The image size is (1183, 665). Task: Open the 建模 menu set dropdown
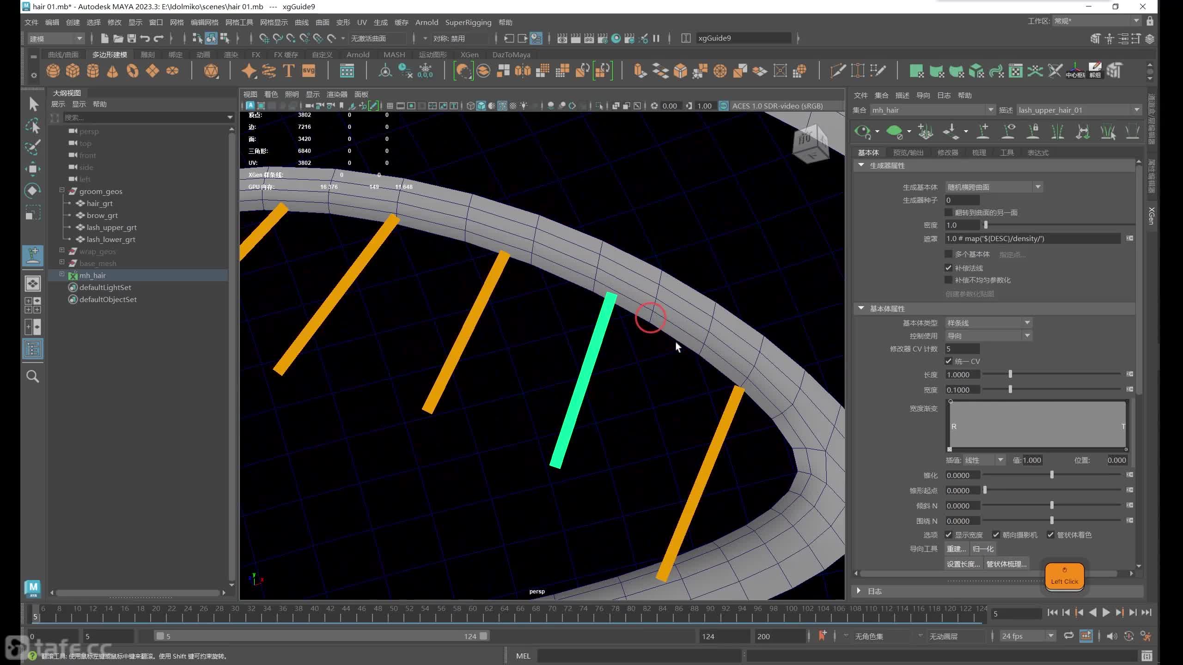(x=56, y=38)
